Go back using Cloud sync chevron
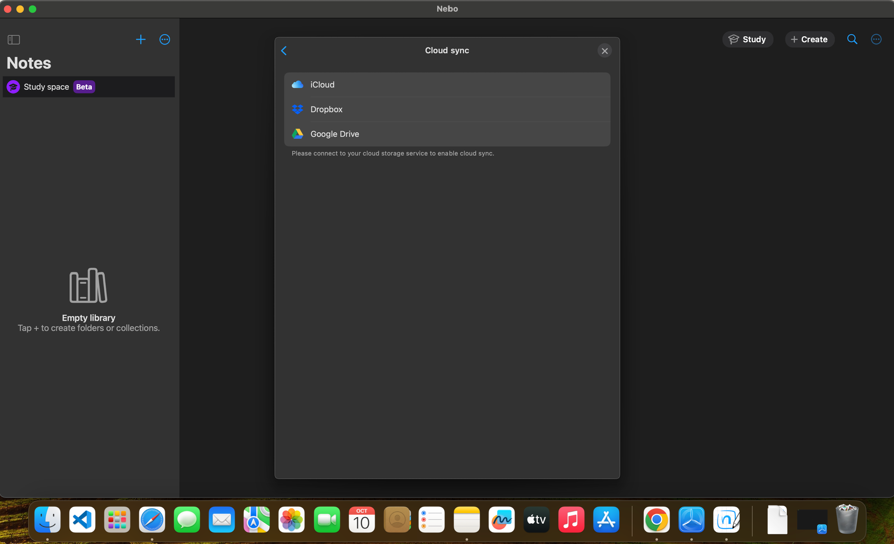The height and width of the screenshot is (544, 894). click(x=284, y=51)
